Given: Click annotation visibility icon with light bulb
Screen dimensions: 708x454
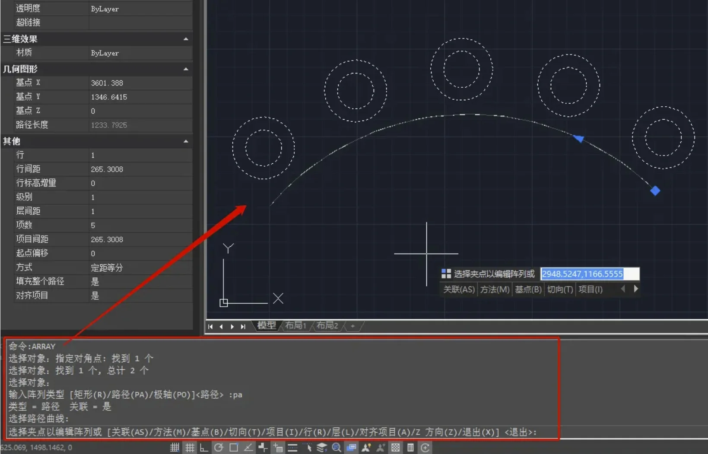Looking at the screenshot, I should coord(366,448).
